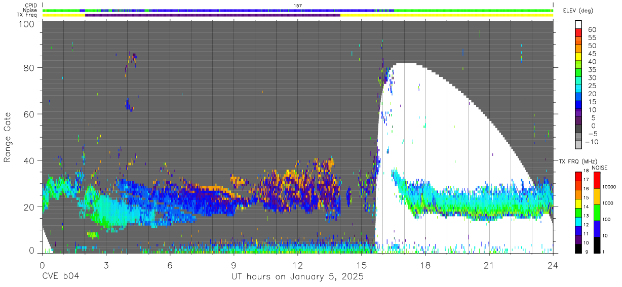Click the ELEV colorbar label −5
This screenshot has width=622, height=287.
592,134
